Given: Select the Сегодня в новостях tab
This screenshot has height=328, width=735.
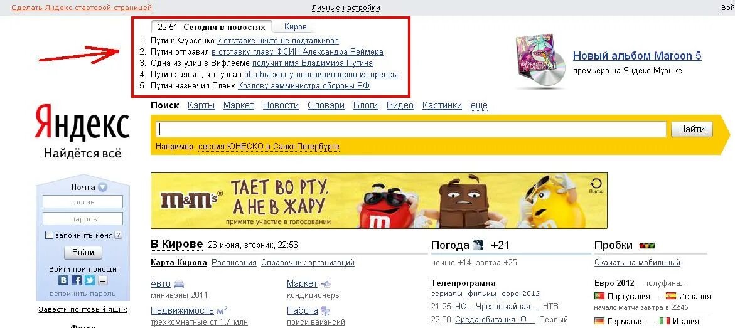Looking at the screenshot, I should pyautogui.click(x=224, y=27).
